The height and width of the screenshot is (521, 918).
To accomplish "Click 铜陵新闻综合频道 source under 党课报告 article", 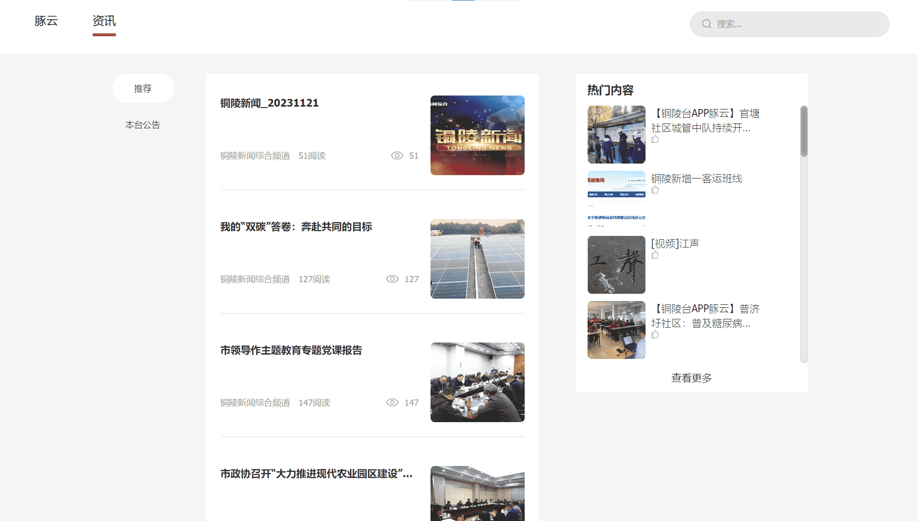I will click(x=255, y=403).
